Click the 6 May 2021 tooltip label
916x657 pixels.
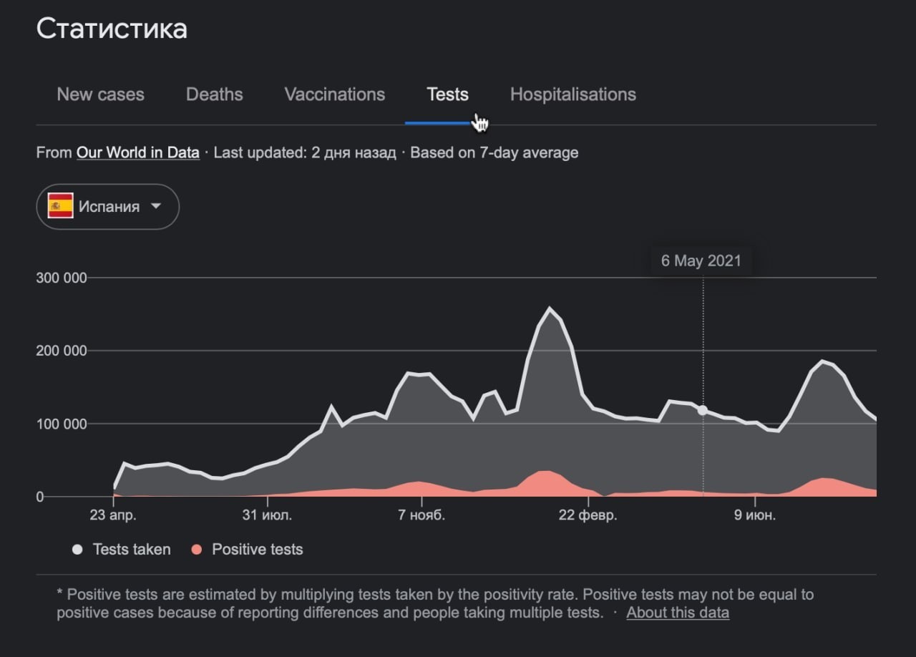(x=701, y=261)
